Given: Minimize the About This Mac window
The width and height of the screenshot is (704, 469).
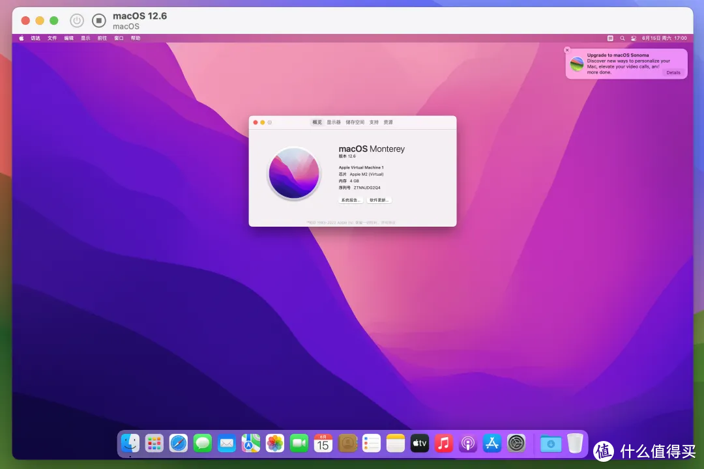Looking at the screenshot, I should (x=263, y=122).
